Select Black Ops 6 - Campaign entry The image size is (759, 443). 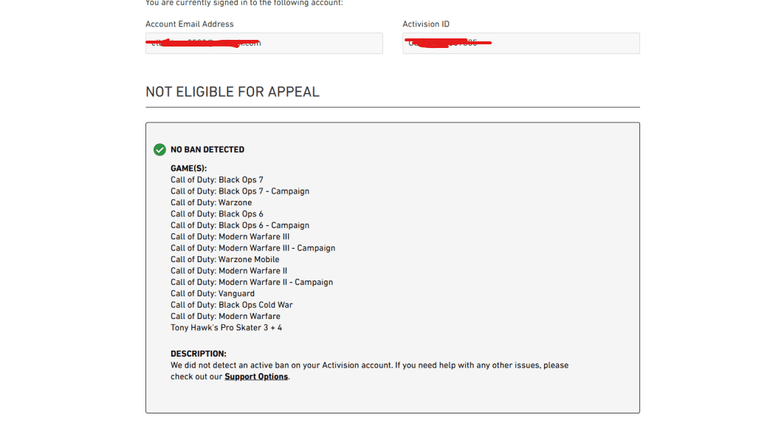[x=240, y=225]
